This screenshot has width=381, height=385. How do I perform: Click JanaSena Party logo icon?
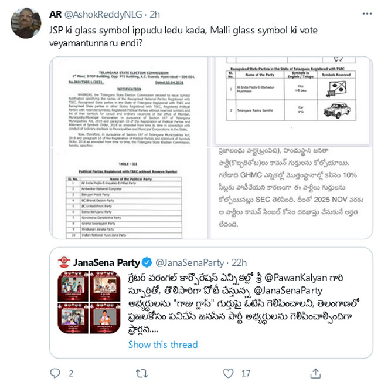(x=64, y=262)
